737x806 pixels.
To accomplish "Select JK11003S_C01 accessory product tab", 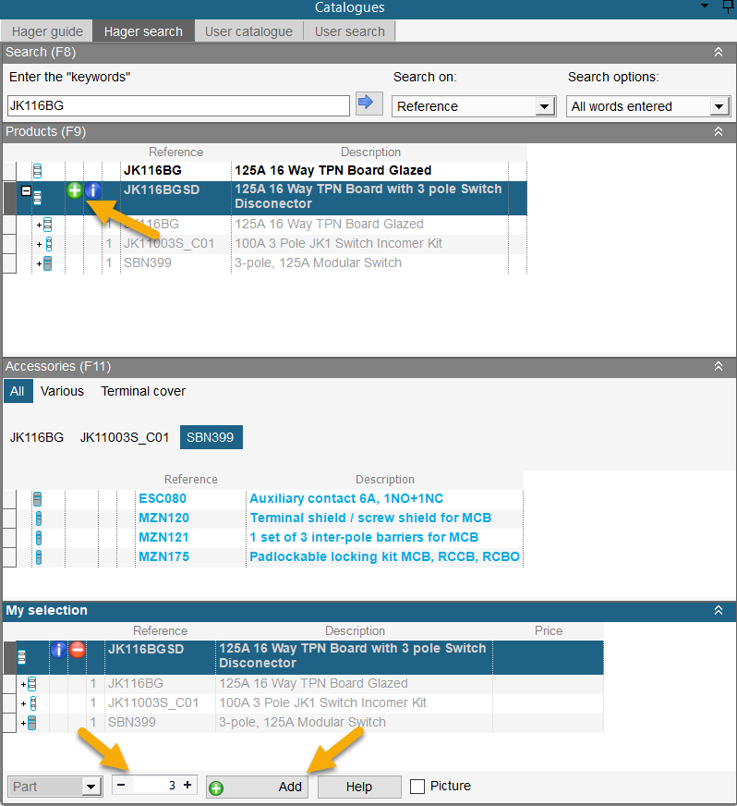I will click(x=125, y=437).
